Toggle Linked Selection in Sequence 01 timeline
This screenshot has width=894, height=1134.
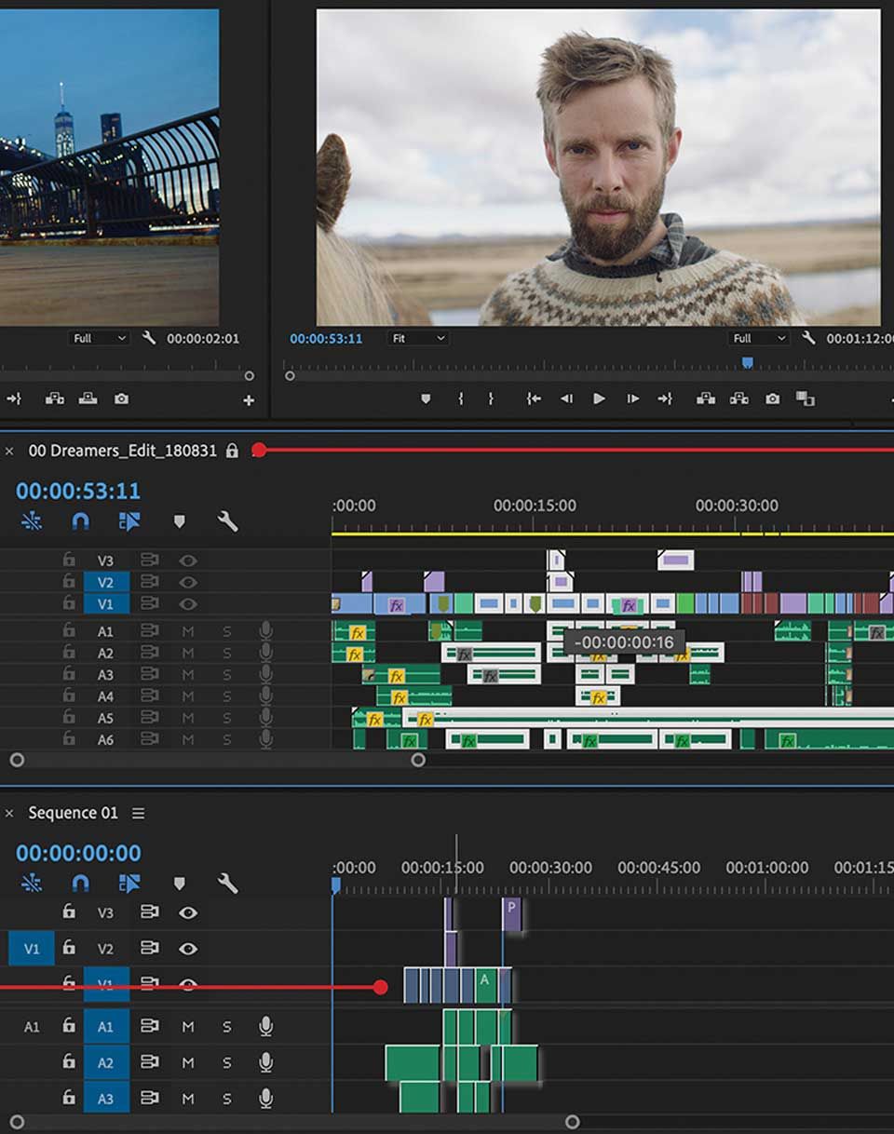click(129, 883)
